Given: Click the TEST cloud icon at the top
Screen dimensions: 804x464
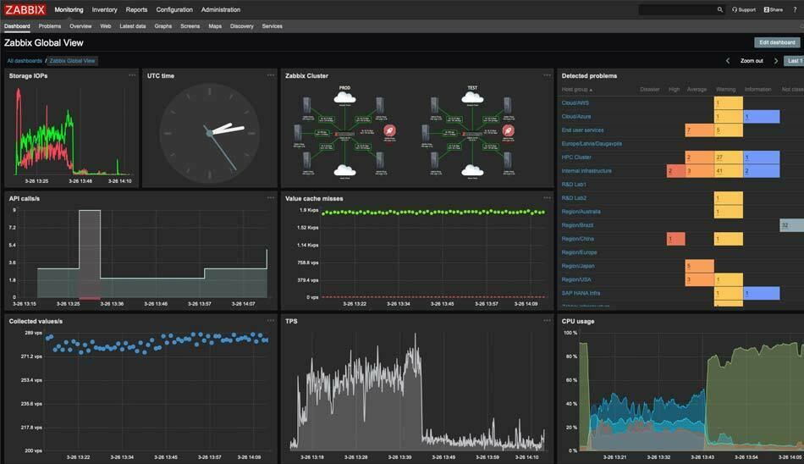Looking at the screenshot, I should point(472,97).
